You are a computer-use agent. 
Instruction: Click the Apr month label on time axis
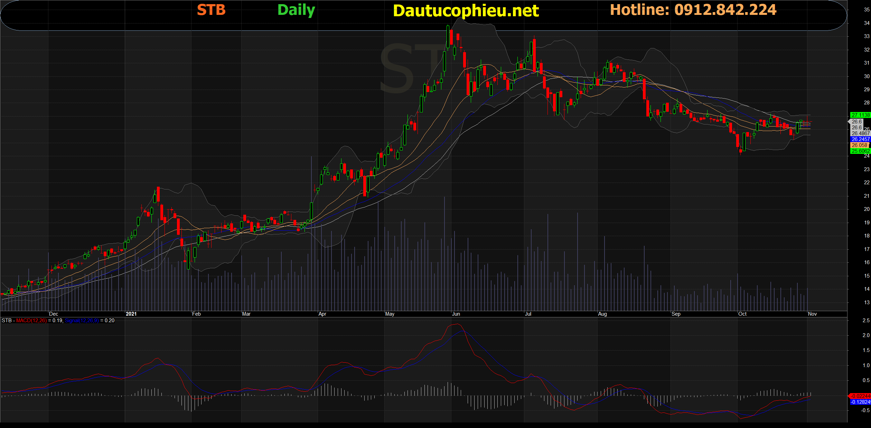(x=322, y=314)
